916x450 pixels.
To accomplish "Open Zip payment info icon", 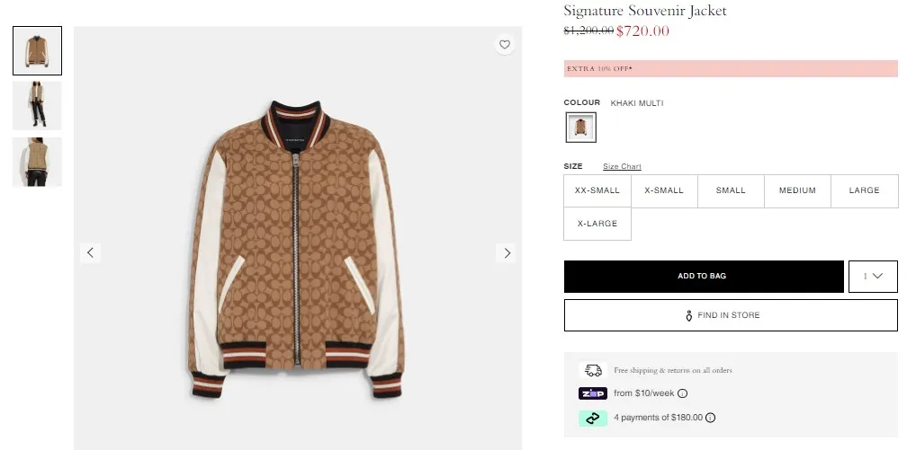I will point(682,393).
